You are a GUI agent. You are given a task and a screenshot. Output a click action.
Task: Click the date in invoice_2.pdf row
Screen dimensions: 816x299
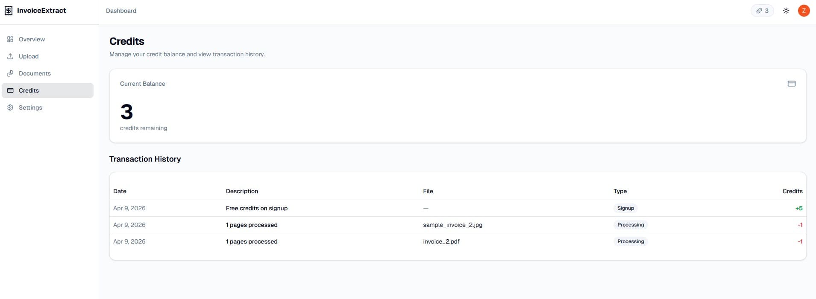(x=129, y=241)
